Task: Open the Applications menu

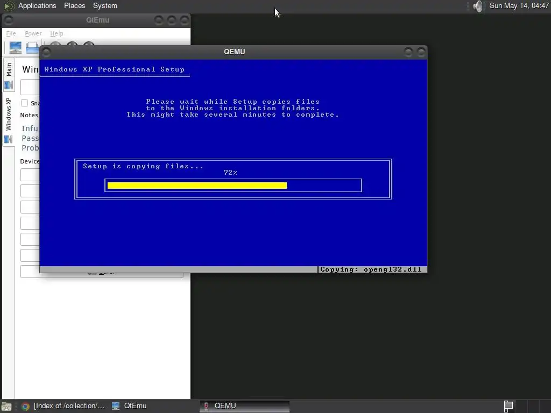Action: [x=37, y=5]
